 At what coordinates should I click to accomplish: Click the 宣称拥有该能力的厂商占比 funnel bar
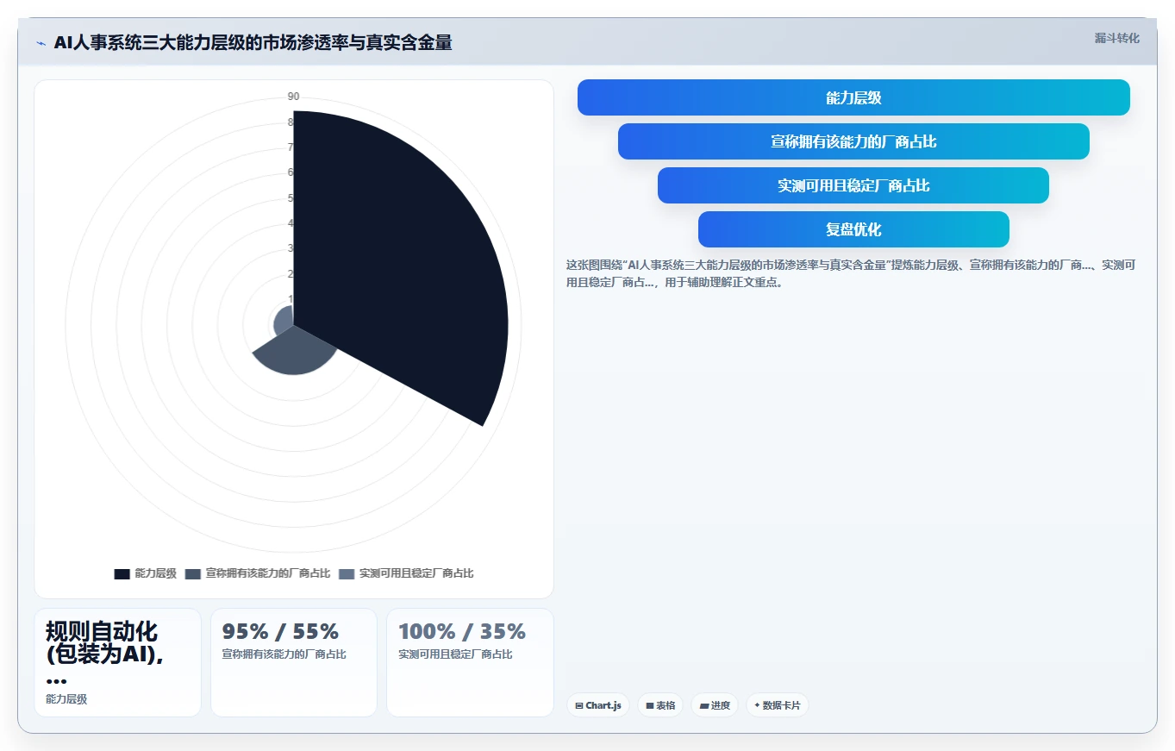tap(853, 141)
